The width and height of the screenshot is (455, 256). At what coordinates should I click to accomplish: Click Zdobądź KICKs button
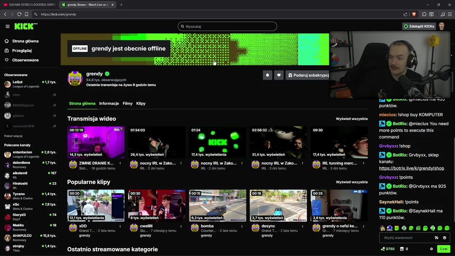pyautogui.click(x=419, y=26)
